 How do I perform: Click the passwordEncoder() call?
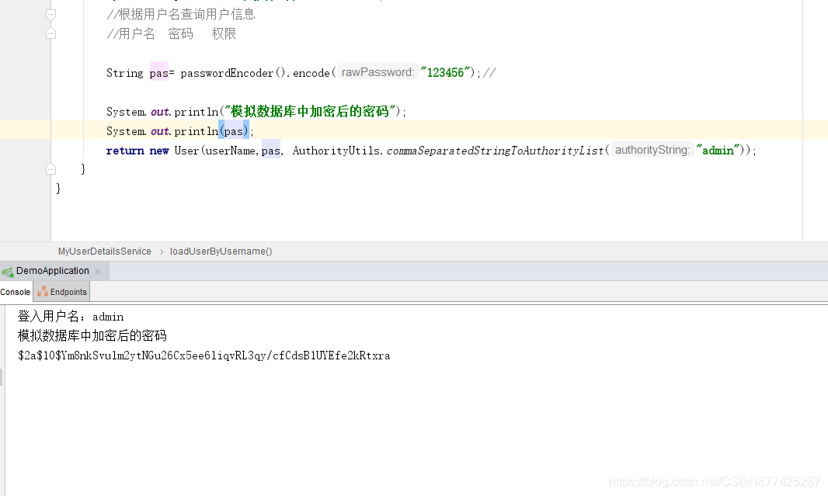(232, 73)
